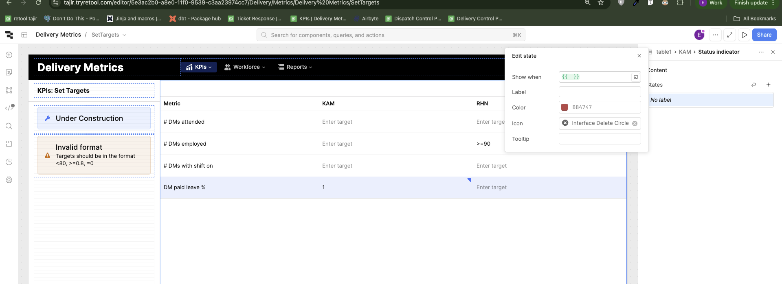Click the full screen expand arrows icon
This screenshot has width=782, height=284.
pyautogui.click(x=729, y=35)
